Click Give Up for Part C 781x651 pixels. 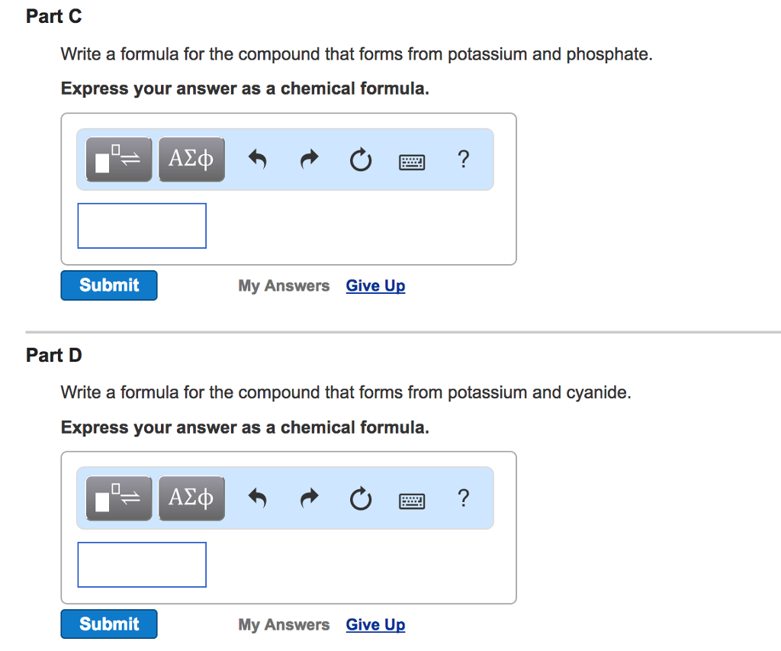pyautogui.click(x=374, y=285)
